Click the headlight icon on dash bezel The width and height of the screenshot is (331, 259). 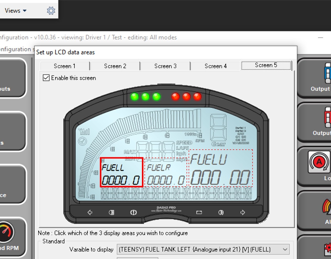click(112, 212)
